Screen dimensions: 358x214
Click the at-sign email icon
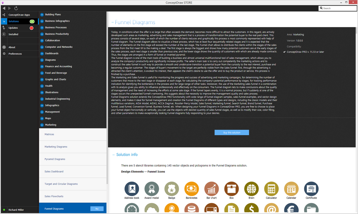[x=271, y=208]
